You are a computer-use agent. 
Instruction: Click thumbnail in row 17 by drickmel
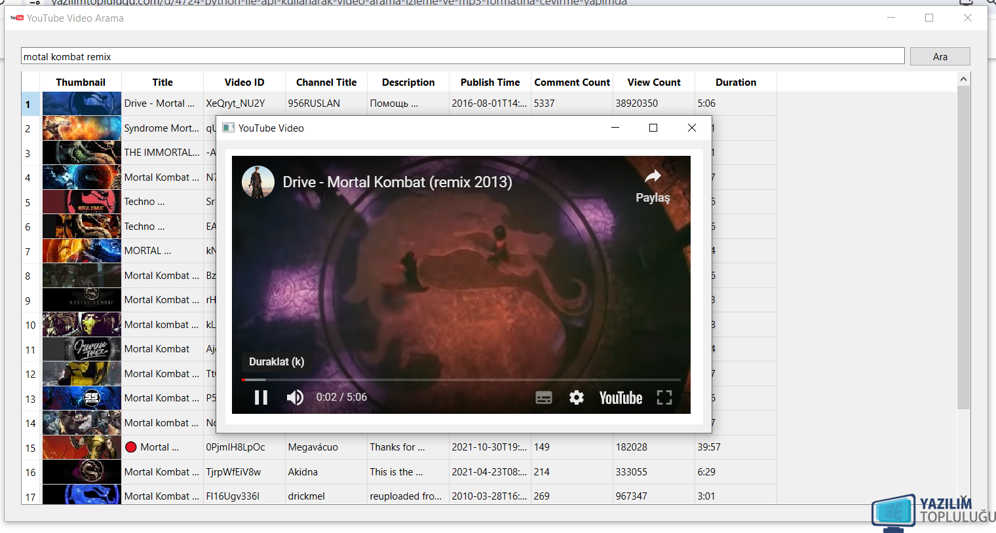pyautogui.click(x=82, y=494)
